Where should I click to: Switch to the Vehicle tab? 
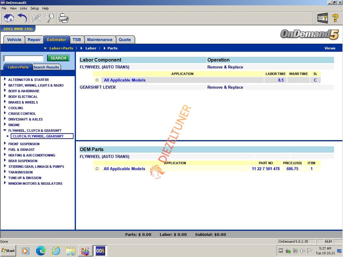tap(14, 40)
